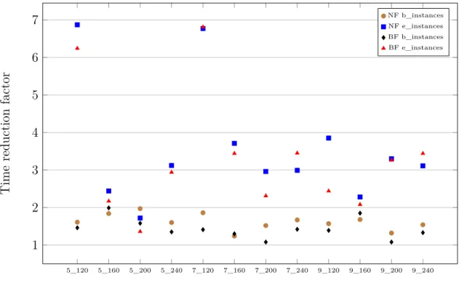This screenshot has width=459, height=283.
Task: Select the blue square data point for 5_120
Action: (77, 25)
